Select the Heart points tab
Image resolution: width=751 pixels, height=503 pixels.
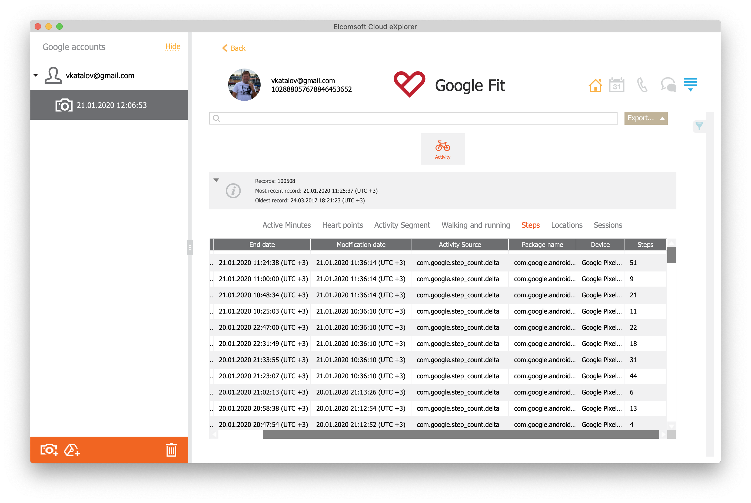[x=342, y=225]
